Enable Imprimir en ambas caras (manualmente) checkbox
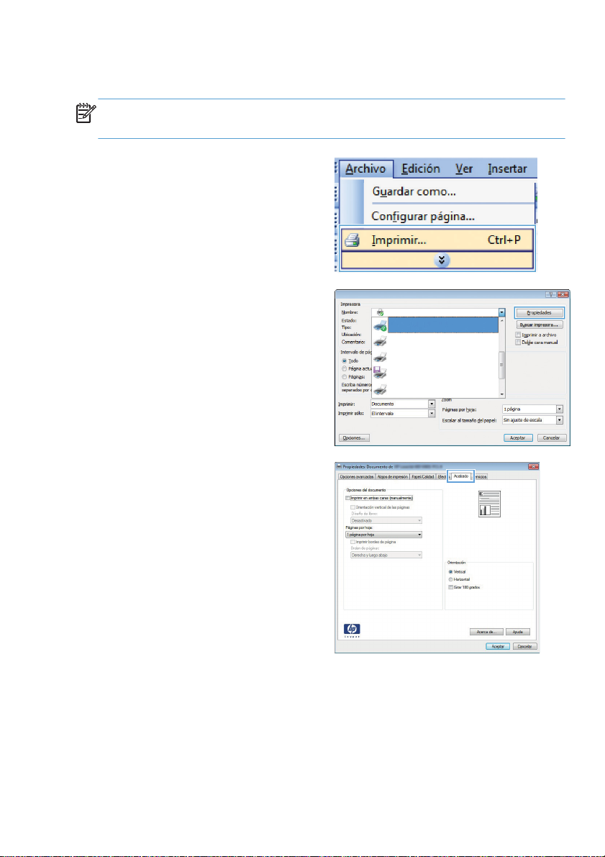Viewport: 605px width, 857px height. click(348, 497)
